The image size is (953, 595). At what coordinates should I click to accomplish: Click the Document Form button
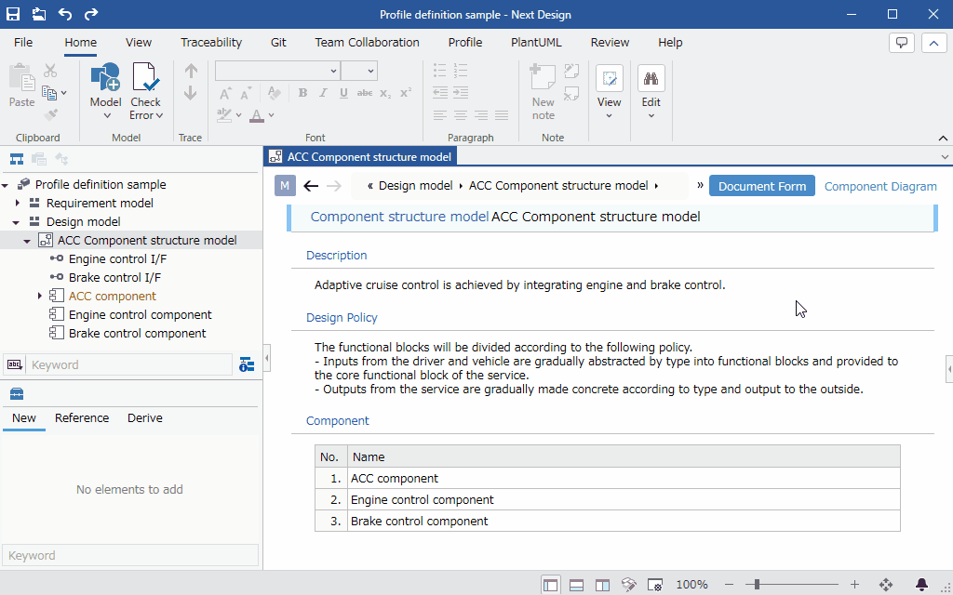pyautogui.click(x=762, y=186)
